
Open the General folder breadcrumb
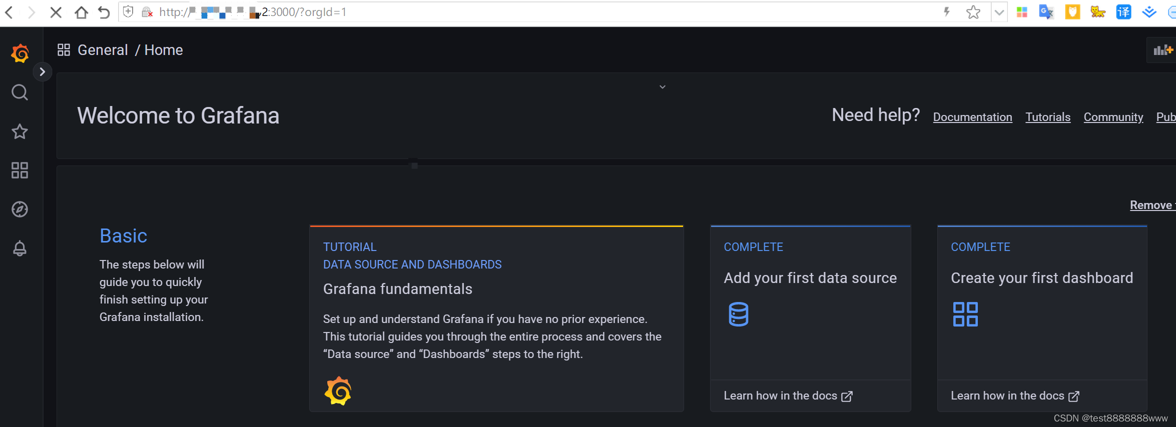(x=103, y=50)
